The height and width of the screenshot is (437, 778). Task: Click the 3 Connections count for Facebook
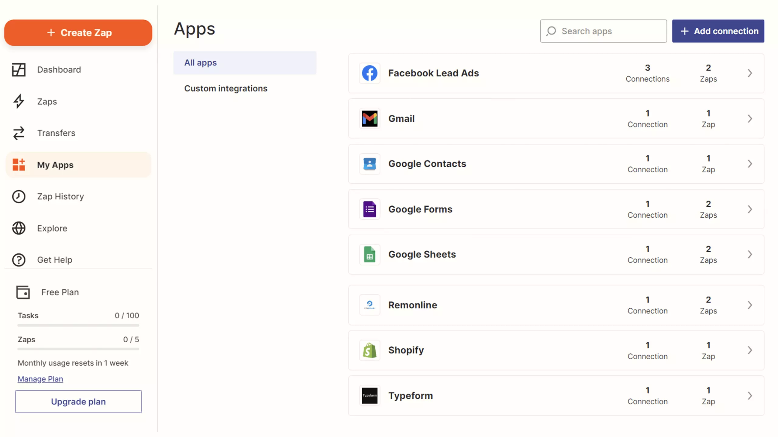pos(648,73)
